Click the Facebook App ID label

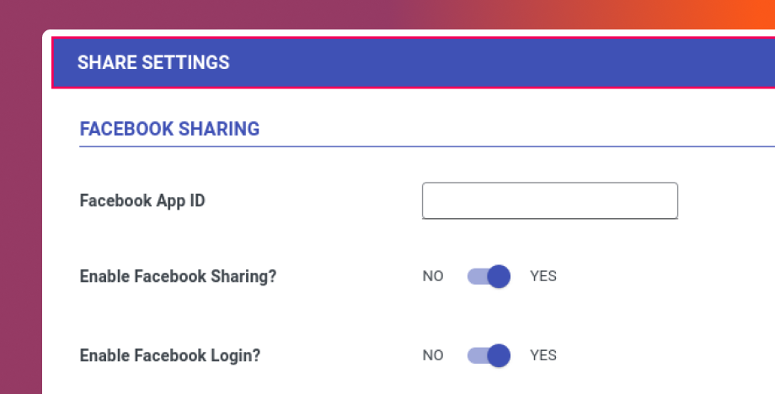coord(142,201)
